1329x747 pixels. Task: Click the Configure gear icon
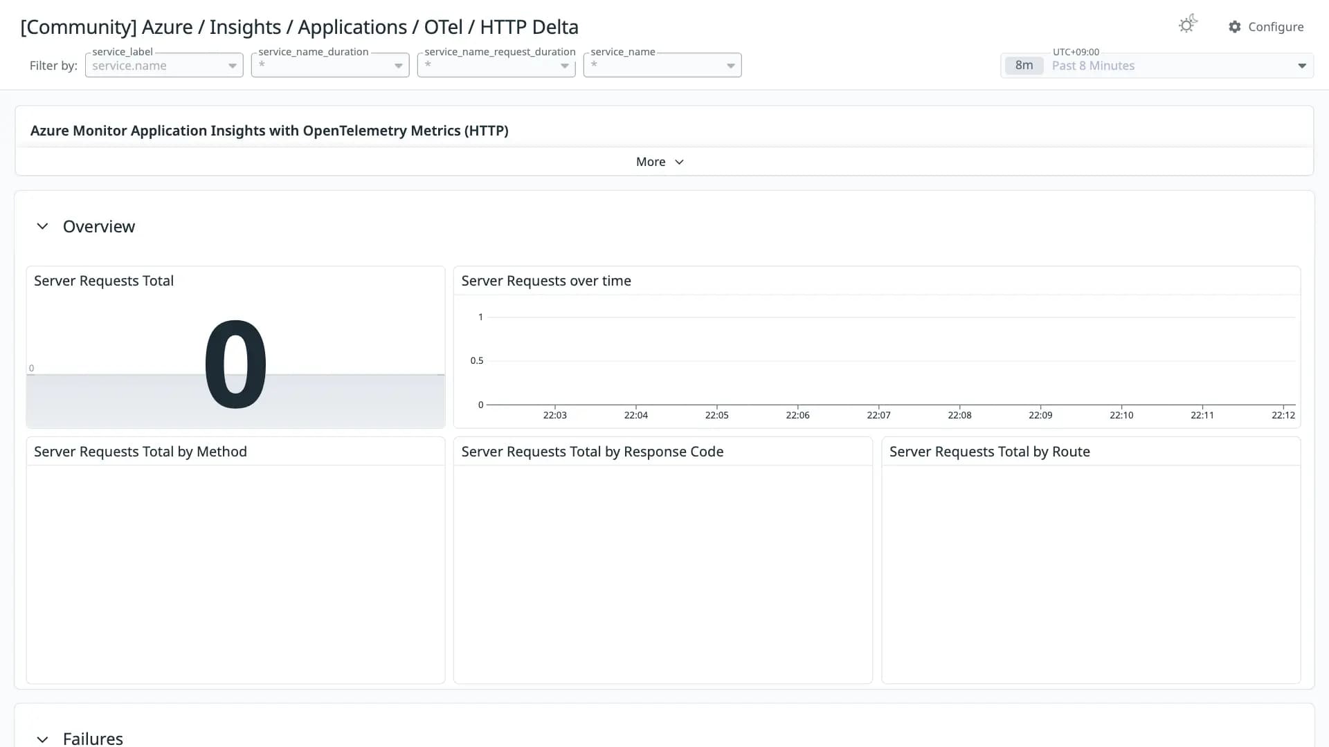[x=1235, y=27]
